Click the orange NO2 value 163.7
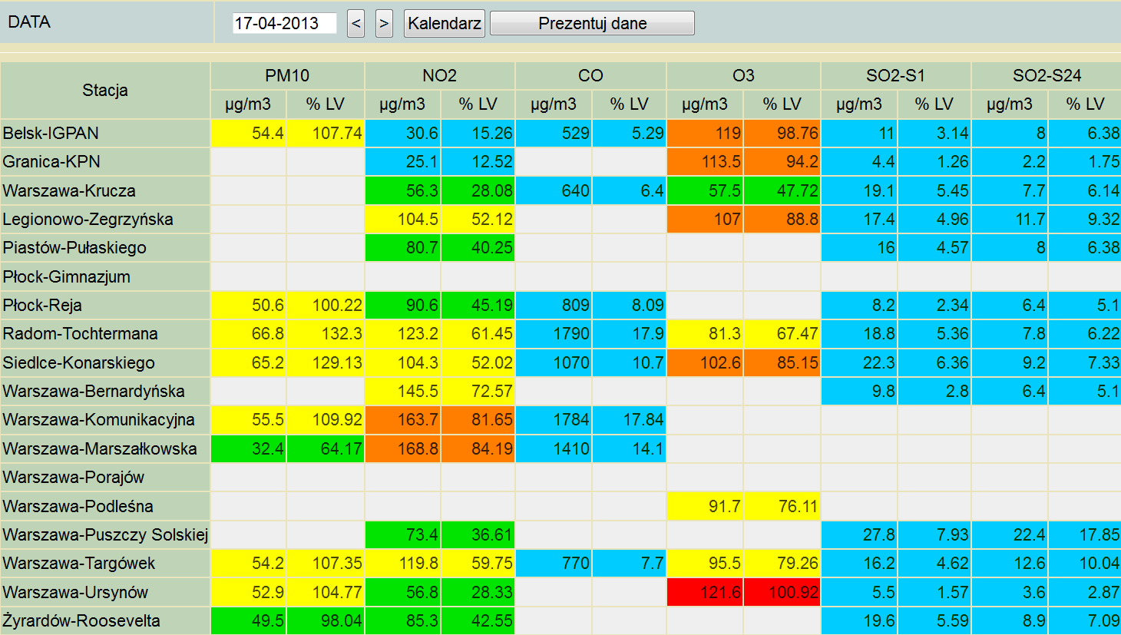This screenshot has width=1121, height=635. click(403, 419)
